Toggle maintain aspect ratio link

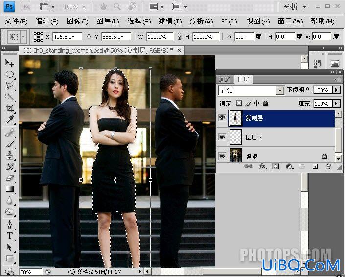[179, 37]
